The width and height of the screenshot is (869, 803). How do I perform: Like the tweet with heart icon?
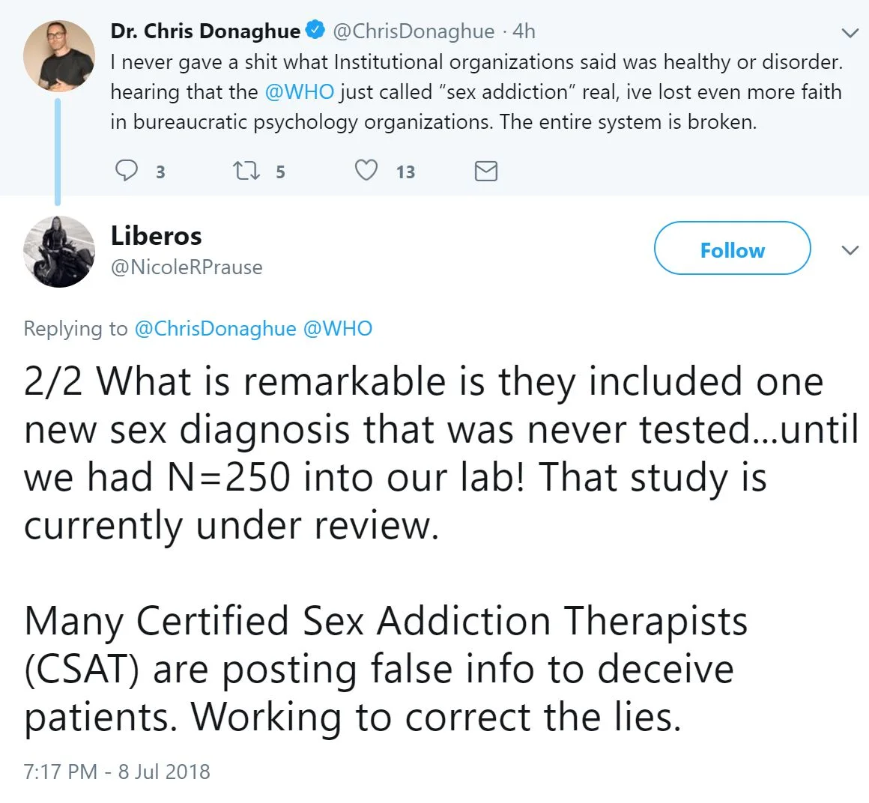point(366,171)
